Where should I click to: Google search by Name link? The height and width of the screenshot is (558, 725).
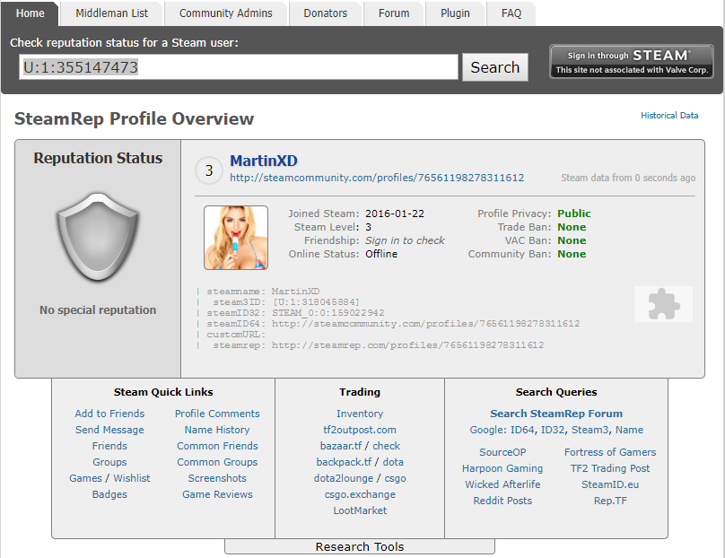click(x=629, y=430)
